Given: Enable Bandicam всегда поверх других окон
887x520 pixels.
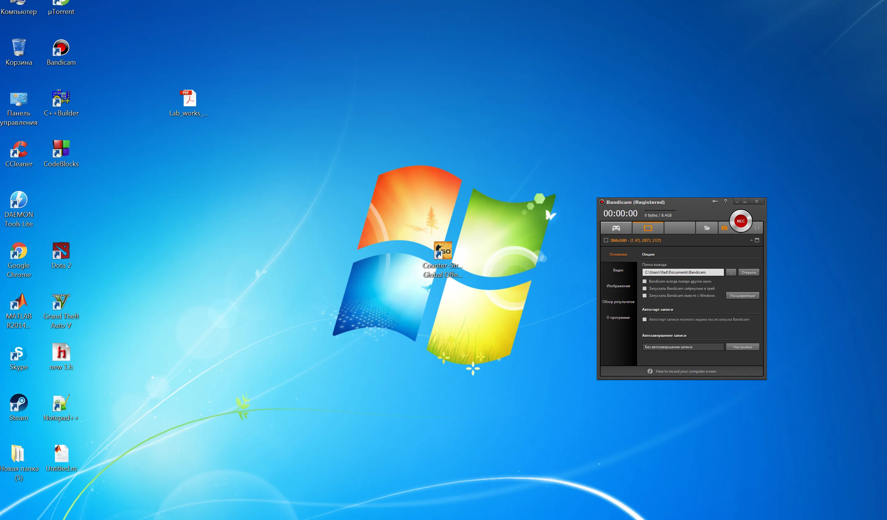Looking at the screenshot, I should tap(644, 281).
